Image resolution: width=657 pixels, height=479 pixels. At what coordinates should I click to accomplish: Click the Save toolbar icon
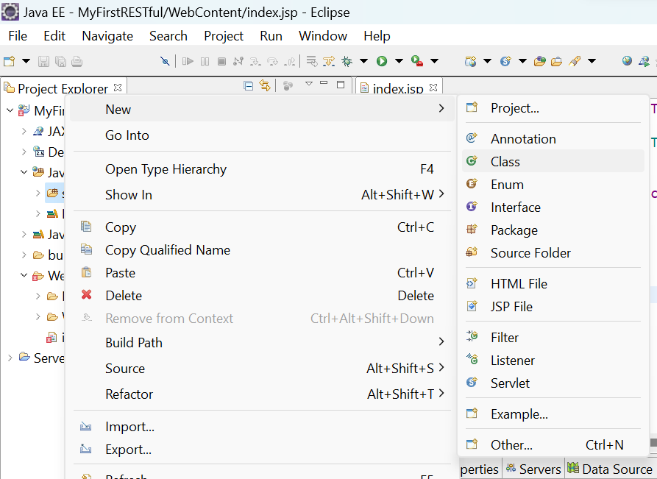point(43,62)
